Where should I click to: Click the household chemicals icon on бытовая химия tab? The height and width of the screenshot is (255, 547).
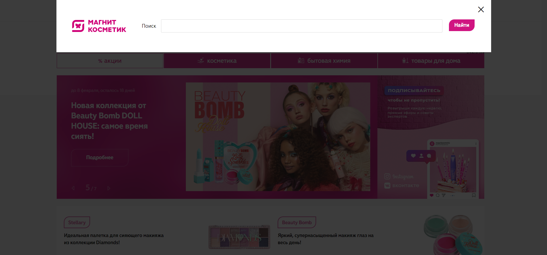[x=301, y=60]
